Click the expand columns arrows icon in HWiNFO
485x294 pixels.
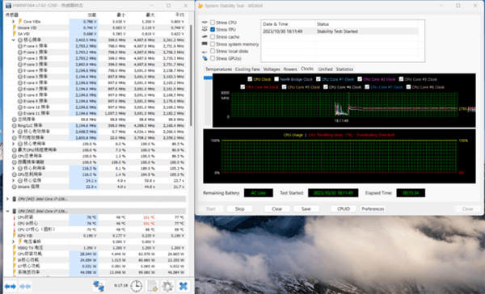(11, 286)
